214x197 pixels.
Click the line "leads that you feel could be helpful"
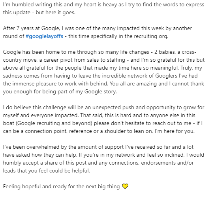[x=47, y=171]
